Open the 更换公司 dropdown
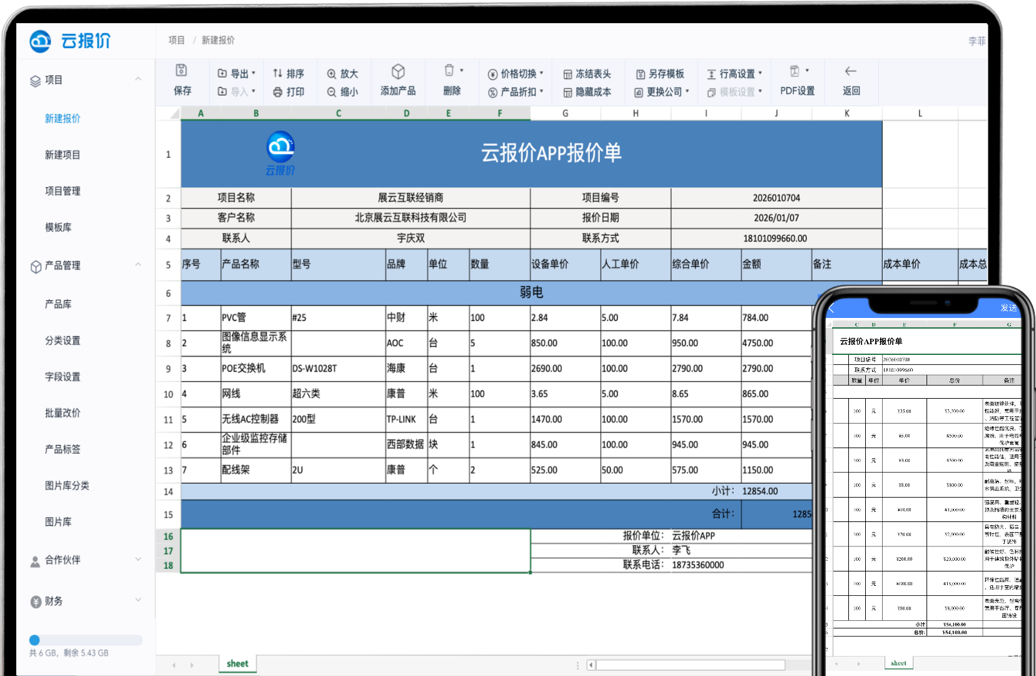 (x=662, y=92)
